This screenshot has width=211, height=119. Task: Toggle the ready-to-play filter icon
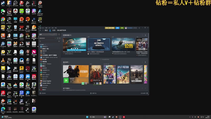pos(60,38)
